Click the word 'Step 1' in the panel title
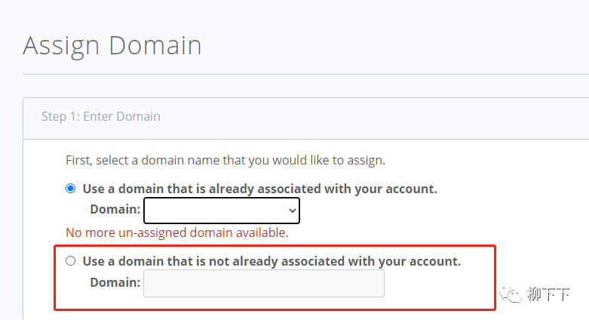Image resolution: width=589 pixels, height=320 pixels. [x=60, y=116]
